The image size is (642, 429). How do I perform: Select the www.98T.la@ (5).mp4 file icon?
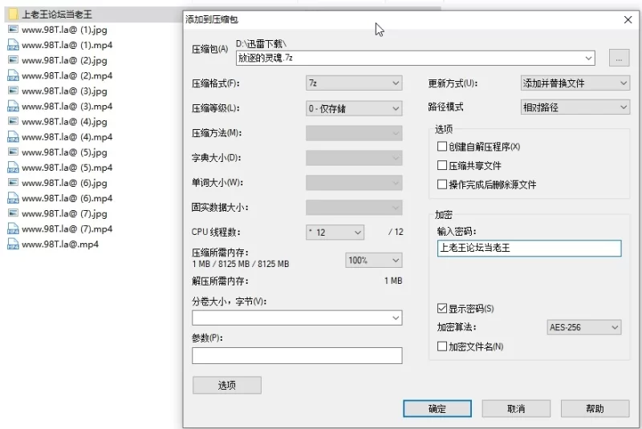[13, 168]
